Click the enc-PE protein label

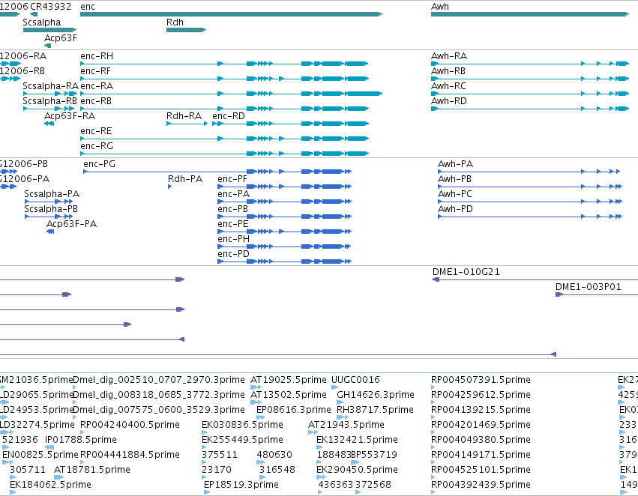tap(232, 224)
